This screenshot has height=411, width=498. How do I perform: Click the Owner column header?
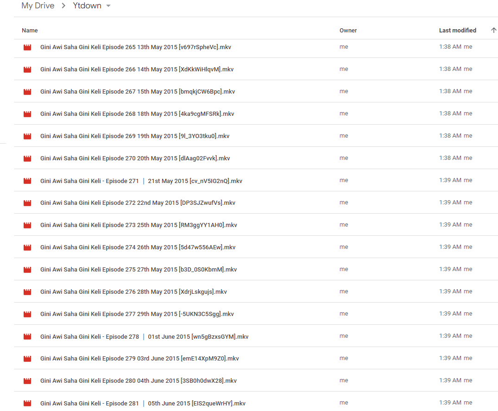(x=348, y=31)
